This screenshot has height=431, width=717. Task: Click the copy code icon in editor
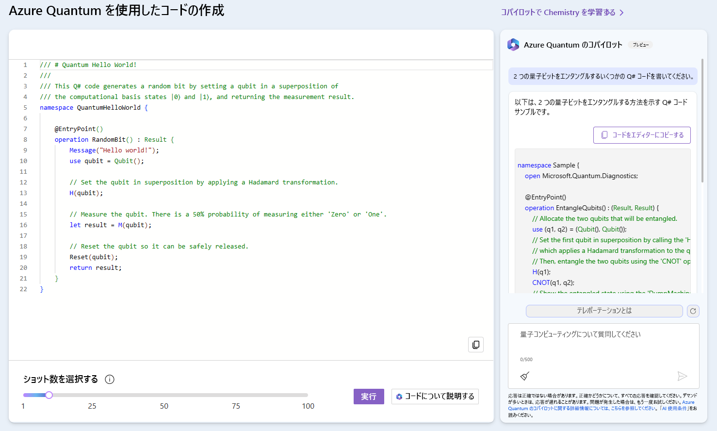tap(476, 345)
